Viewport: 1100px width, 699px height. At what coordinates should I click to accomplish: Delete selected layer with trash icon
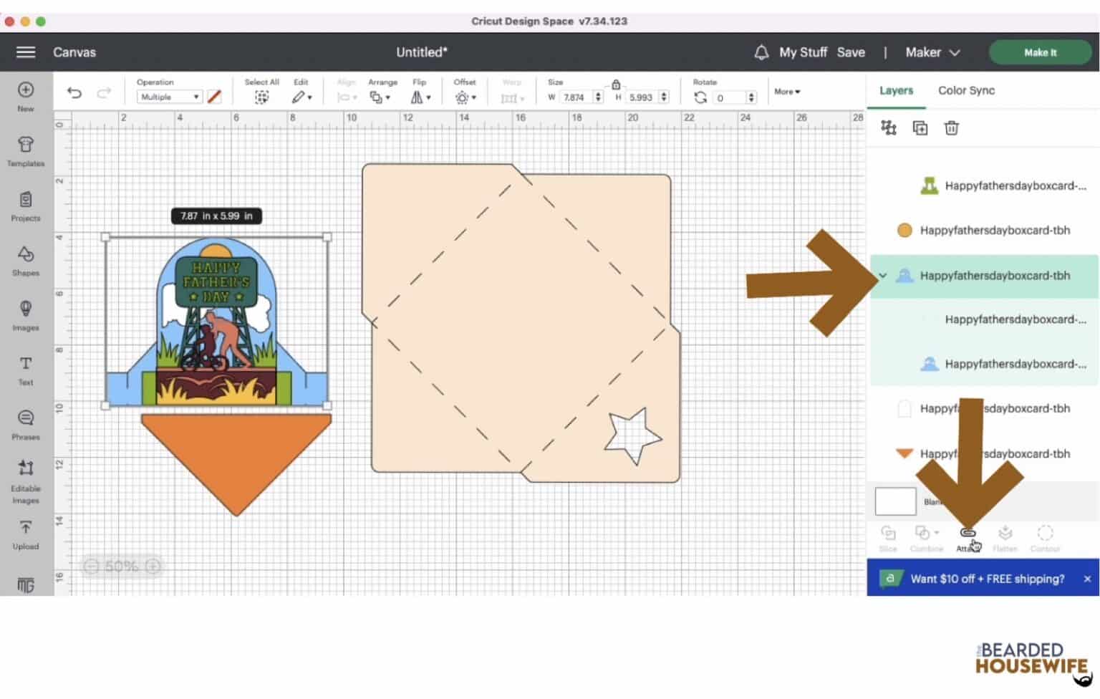[x=951, y=128]
